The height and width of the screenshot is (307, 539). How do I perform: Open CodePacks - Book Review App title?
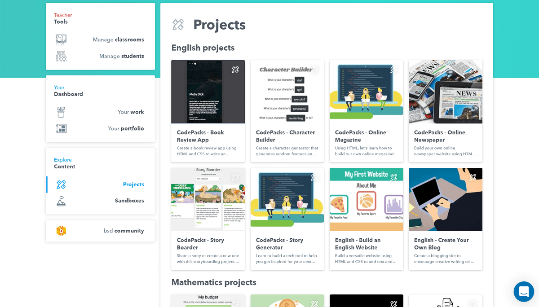pyautogui.click(x=200, y=136)
